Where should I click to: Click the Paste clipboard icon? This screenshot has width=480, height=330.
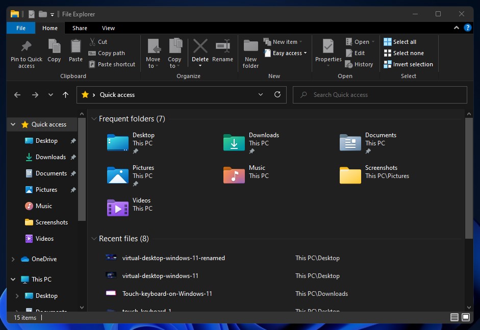tap(75, 46)
